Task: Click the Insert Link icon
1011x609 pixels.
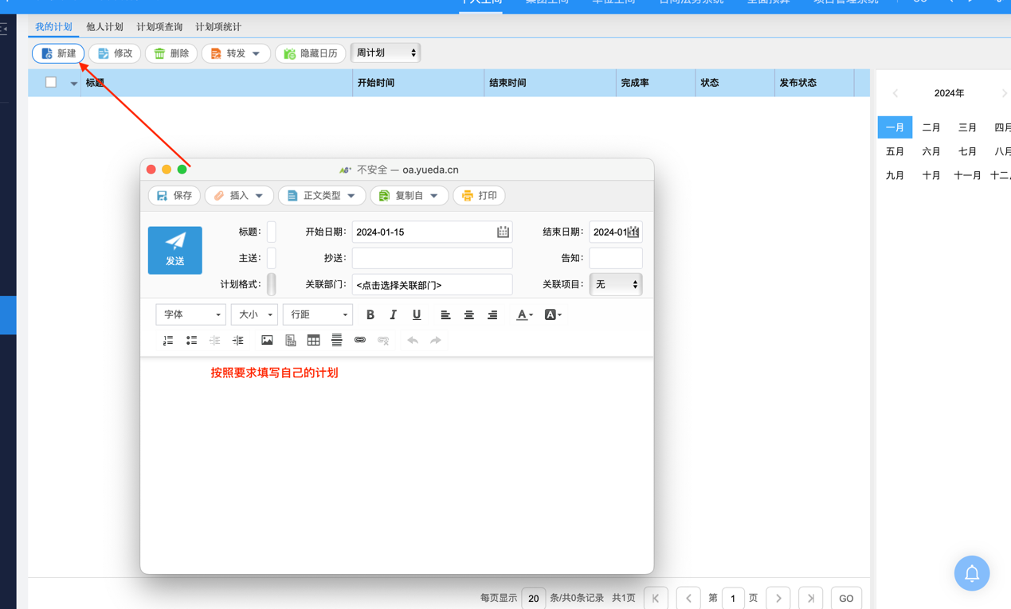Action: pyautogui.click(x=360, y=340)
